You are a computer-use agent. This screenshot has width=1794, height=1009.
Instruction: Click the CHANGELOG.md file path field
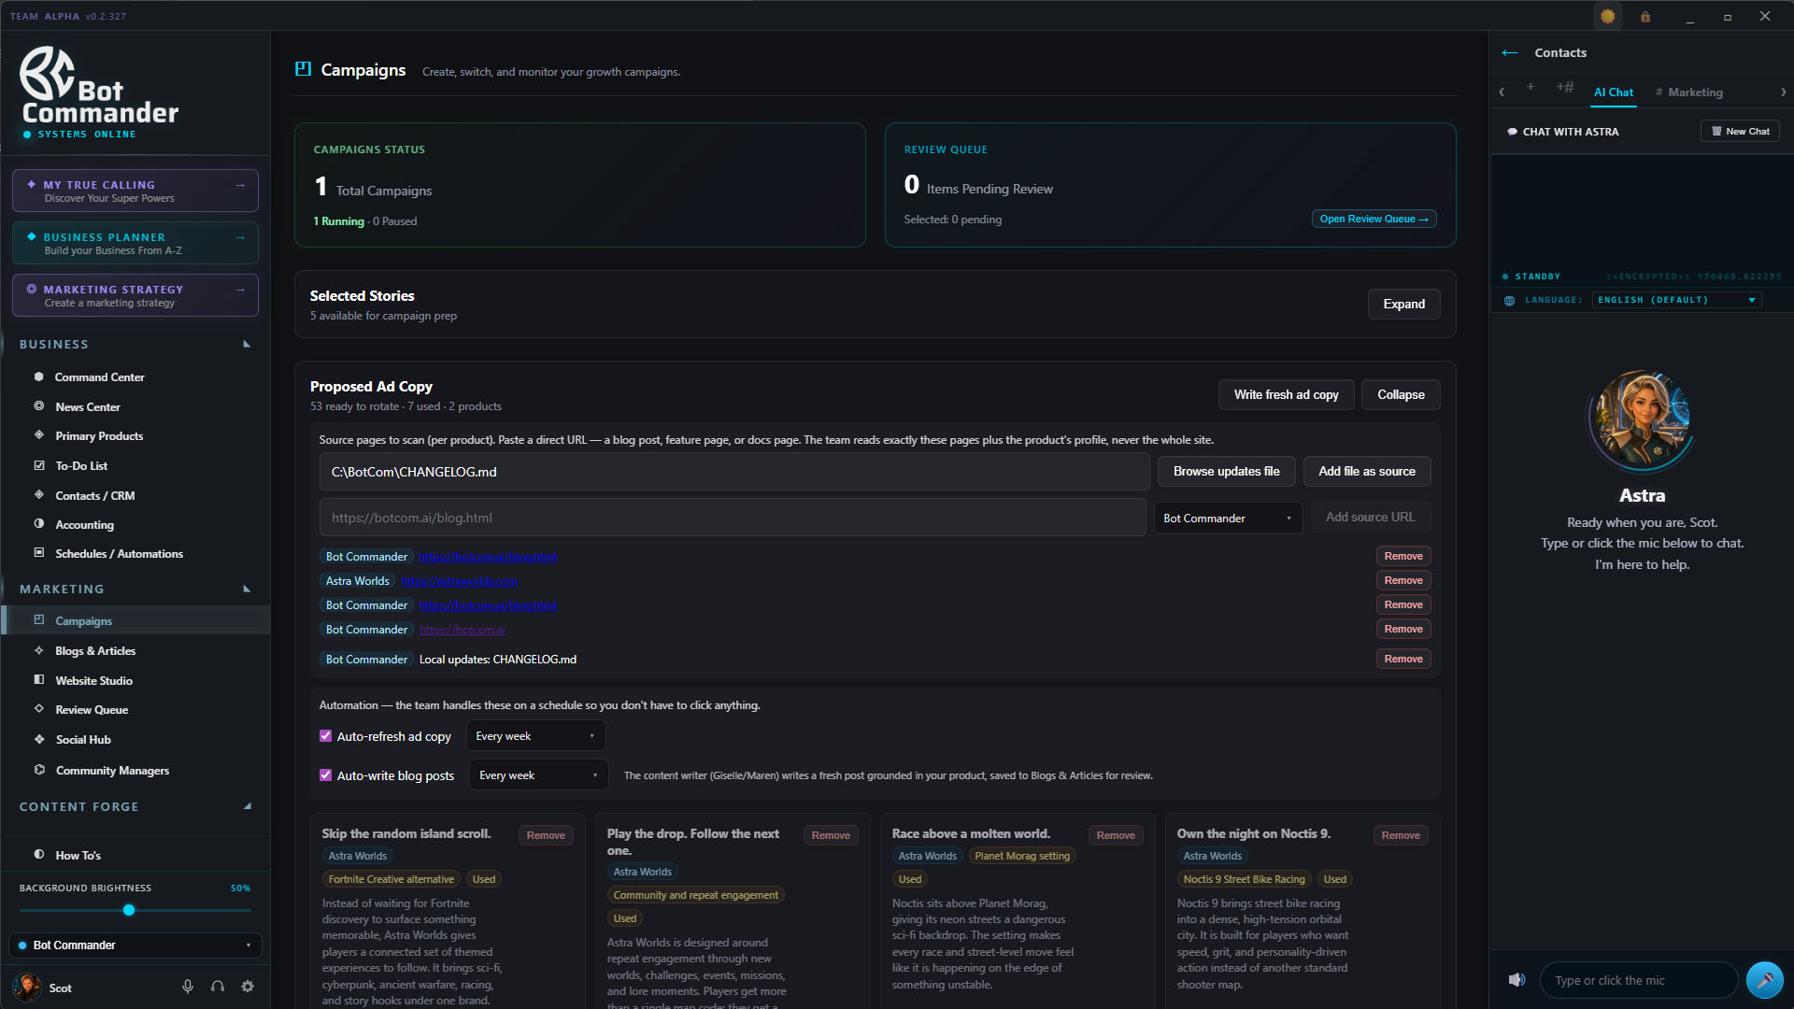point(734,472)
